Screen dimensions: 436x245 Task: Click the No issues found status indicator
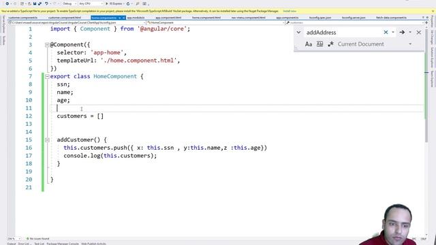tap(37, 239)
